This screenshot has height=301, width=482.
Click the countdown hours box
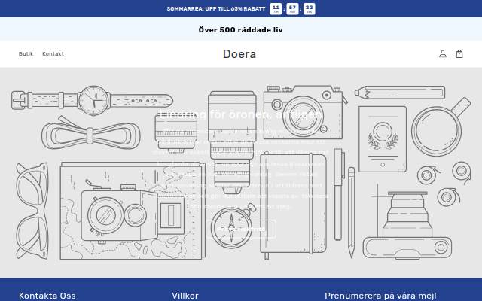(x=276, y=8)
